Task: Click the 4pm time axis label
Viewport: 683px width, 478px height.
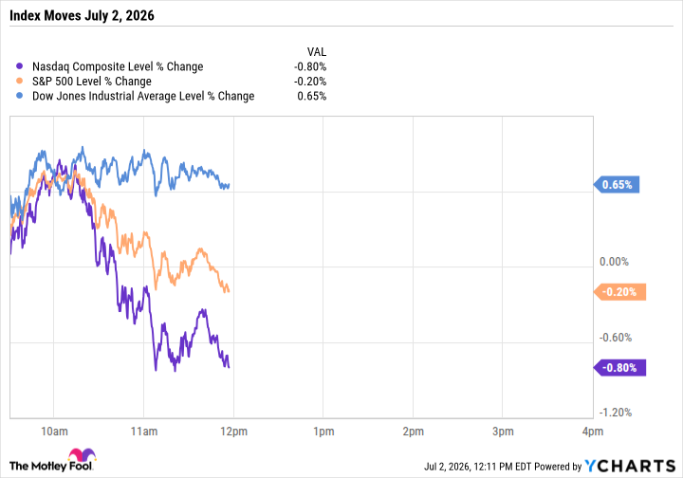Action: pyautogui.click(x=593, y=432)
